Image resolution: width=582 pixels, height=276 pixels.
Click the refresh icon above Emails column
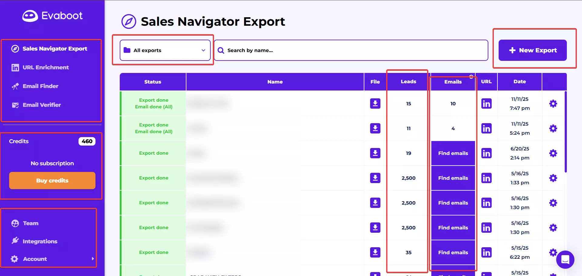point(471,77)
